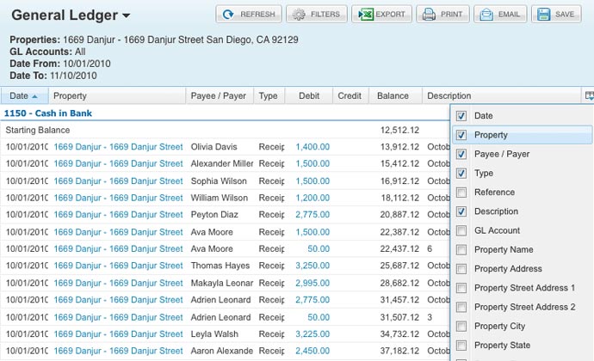Enable the Property Street Address 1 checkbox
594x361 pixels.
pos(461,288)
